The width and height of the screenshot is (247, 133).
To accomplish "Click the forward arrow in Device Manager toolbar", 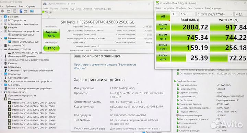I will (x=2, y=11).
